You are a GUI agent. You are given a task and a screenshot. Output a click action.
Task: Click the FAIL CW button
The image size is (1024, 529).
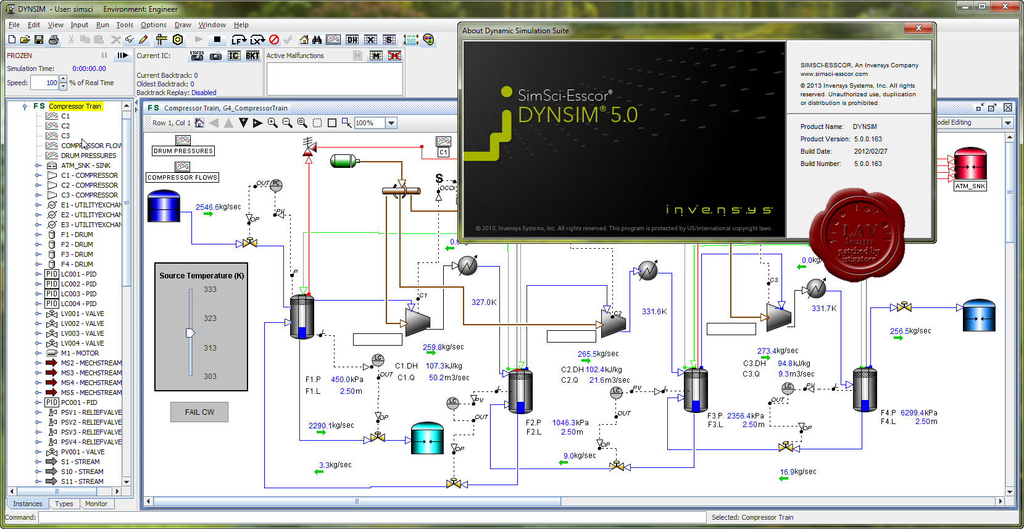click(x=199, y=412)
